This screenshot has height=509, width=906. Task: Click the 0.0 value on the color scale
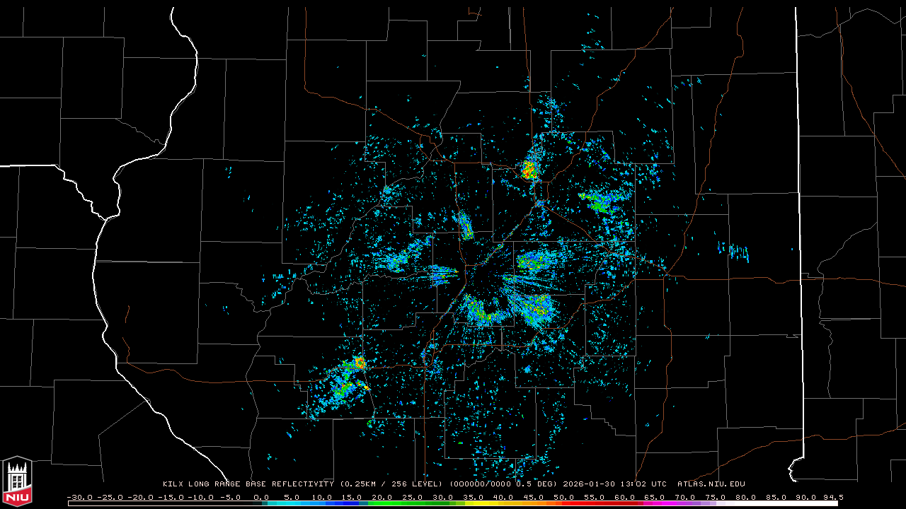(260, 497)
